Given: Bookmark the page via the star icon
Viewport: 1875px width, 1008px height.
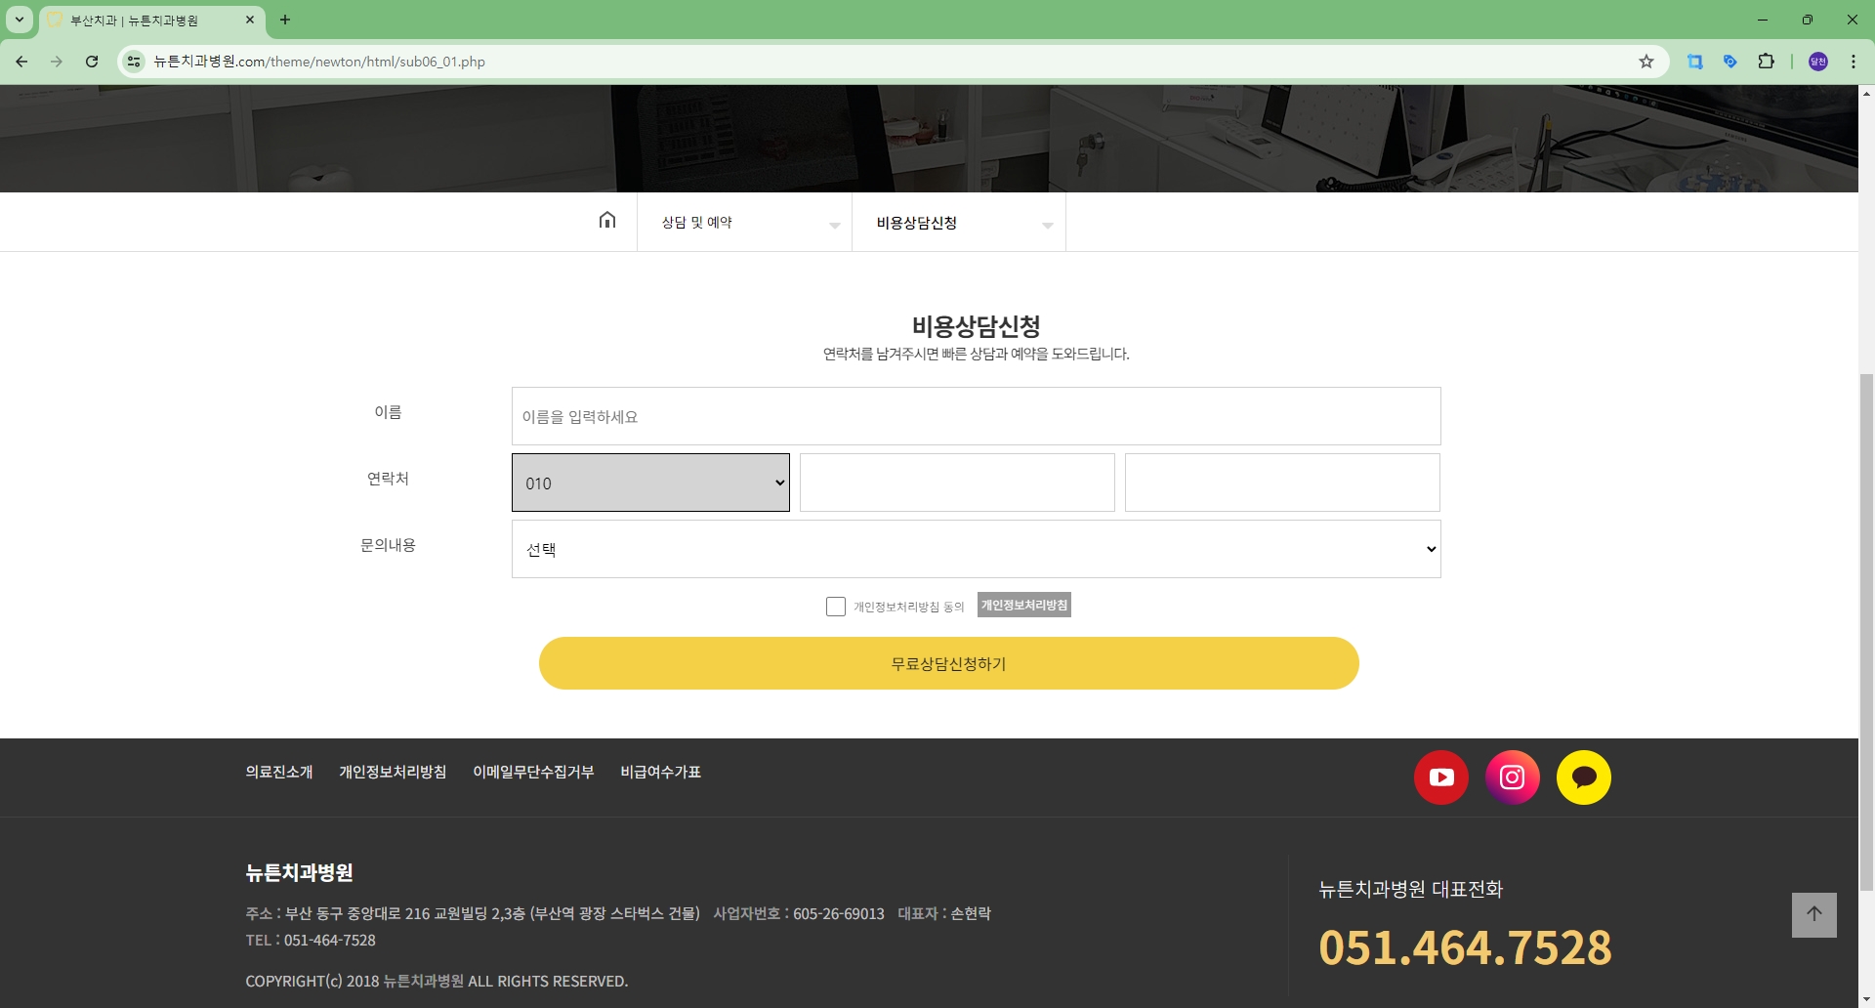Looking at the screenshot, I should click(1646, 61).
